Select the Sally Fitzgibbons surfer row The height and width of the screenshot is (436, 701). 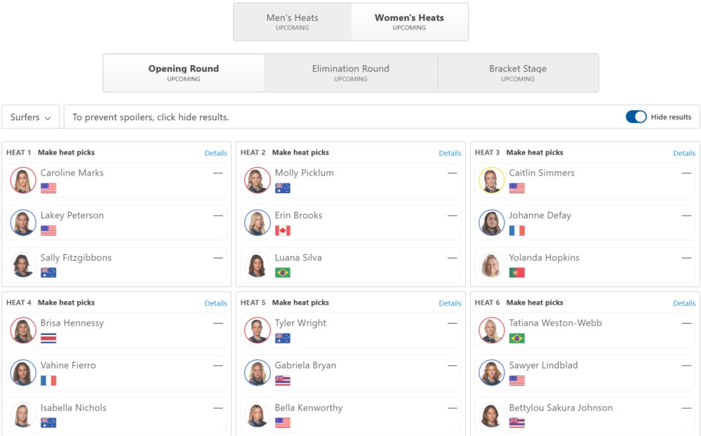click(116, 265)
